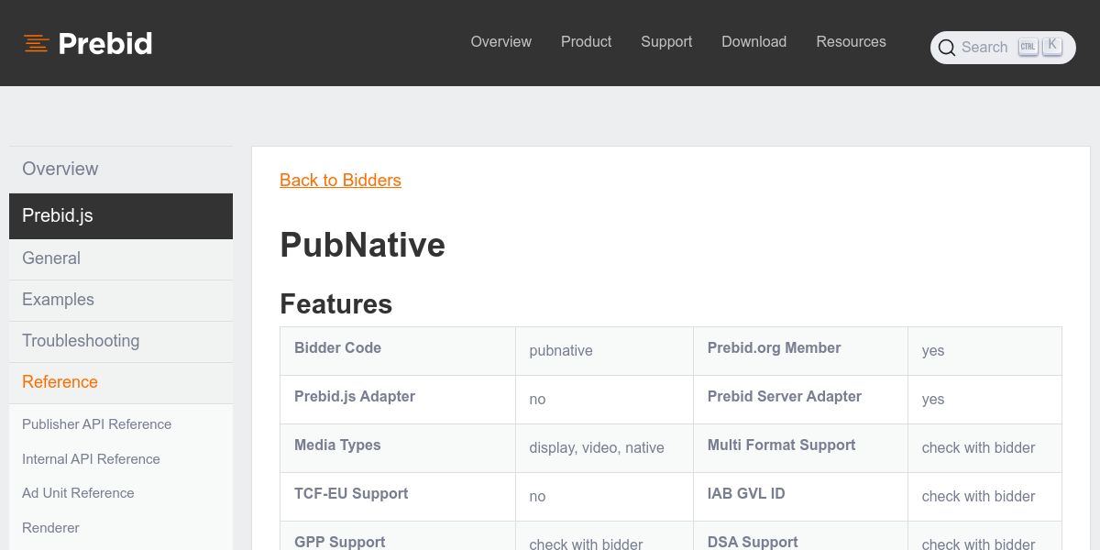Viewport: 1100px width, 550px height.
Task: Click the Prebid wordmark text
Action: tap(105, 43)
